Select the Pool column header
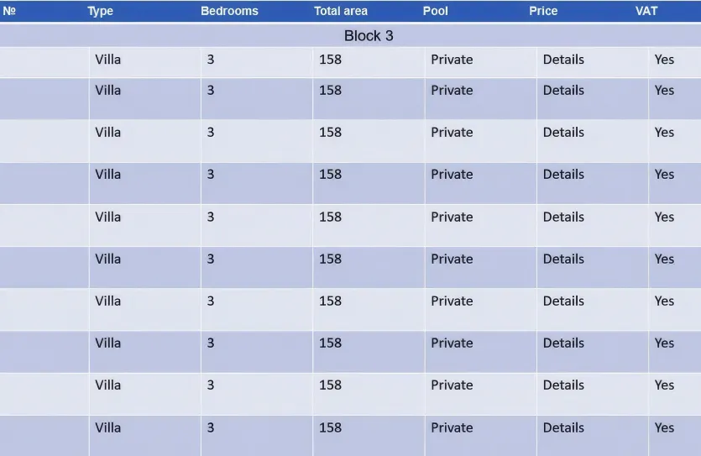Viewport: 701px width, 456px height. pyautogui.click(x=435, y=11)
